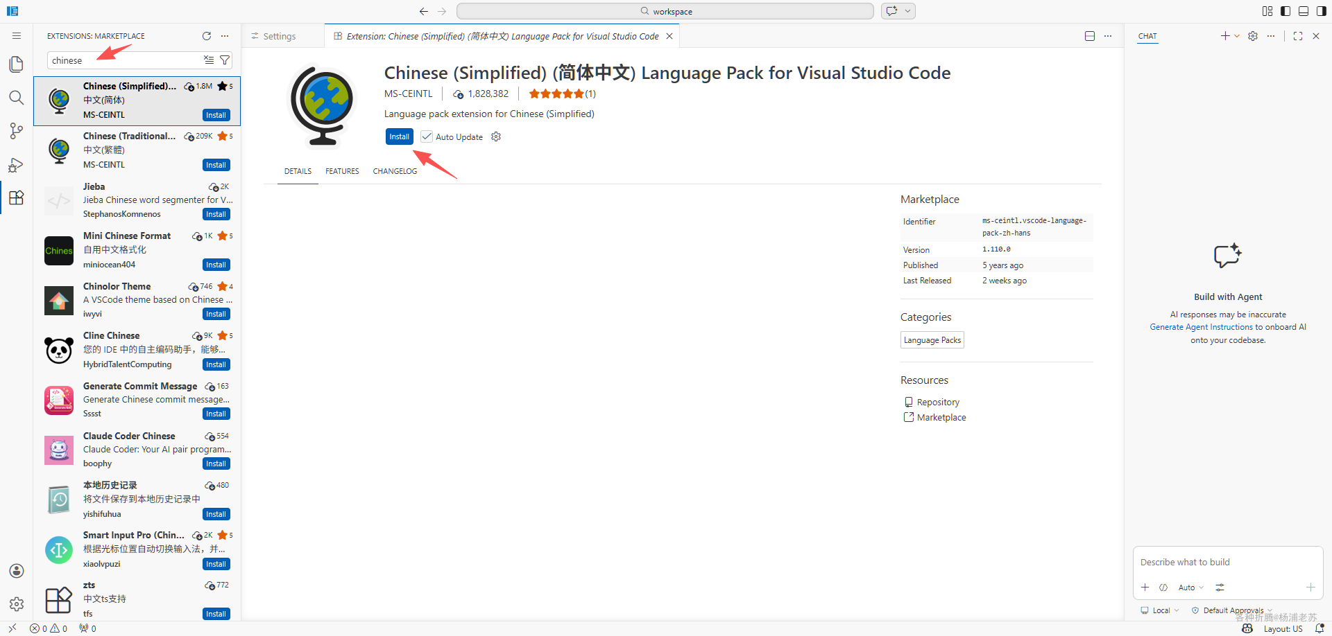
Task: Open the chat tools configuration icon
Action: [x=1220, y=588]
